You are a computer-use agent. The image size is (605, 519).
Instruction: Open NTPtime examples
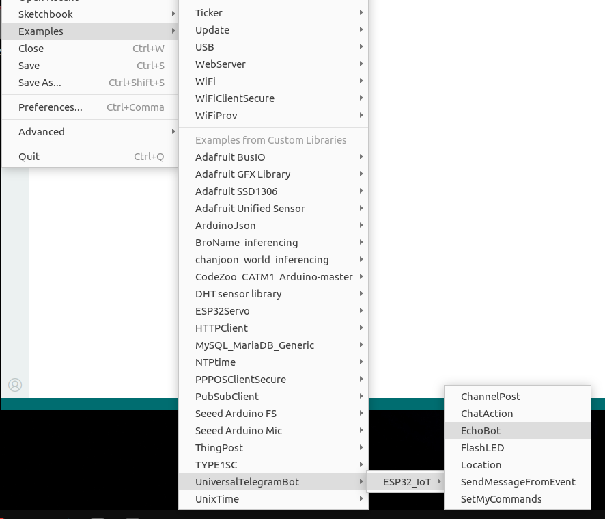click(274, 362)
